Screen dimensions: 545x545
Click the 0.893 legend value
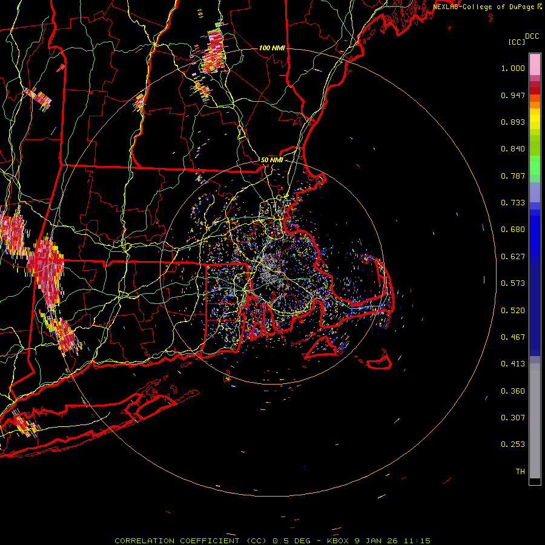513,122
